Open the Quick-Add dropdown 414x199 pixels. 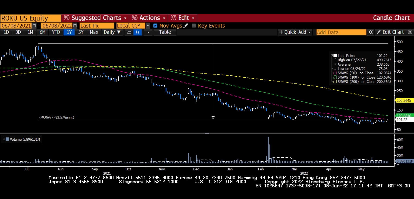pyautogui.click(x=295, y=32)
